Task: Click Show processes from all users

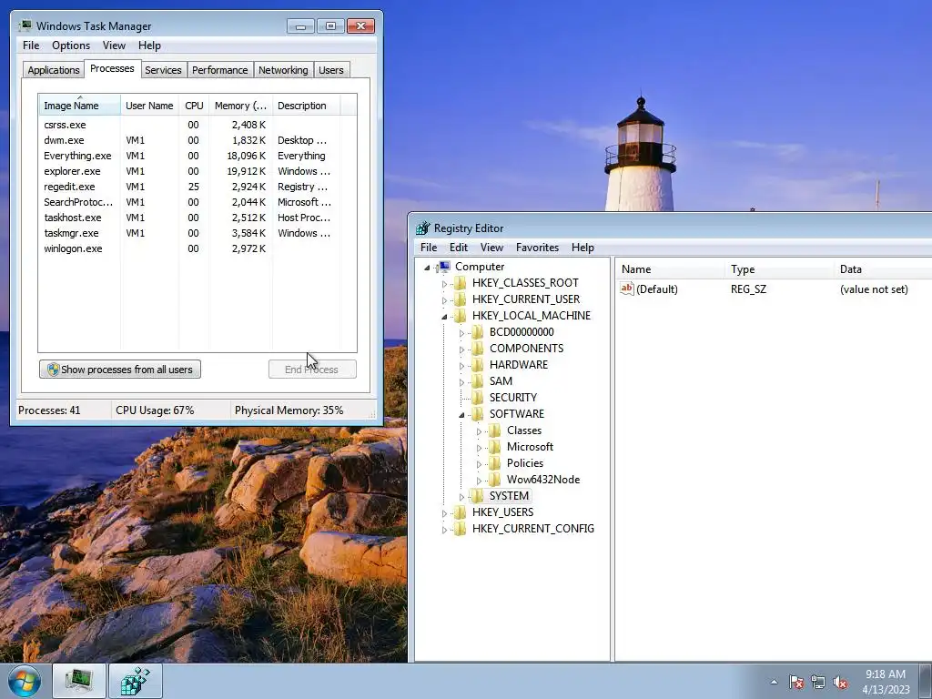Action: 120,370
